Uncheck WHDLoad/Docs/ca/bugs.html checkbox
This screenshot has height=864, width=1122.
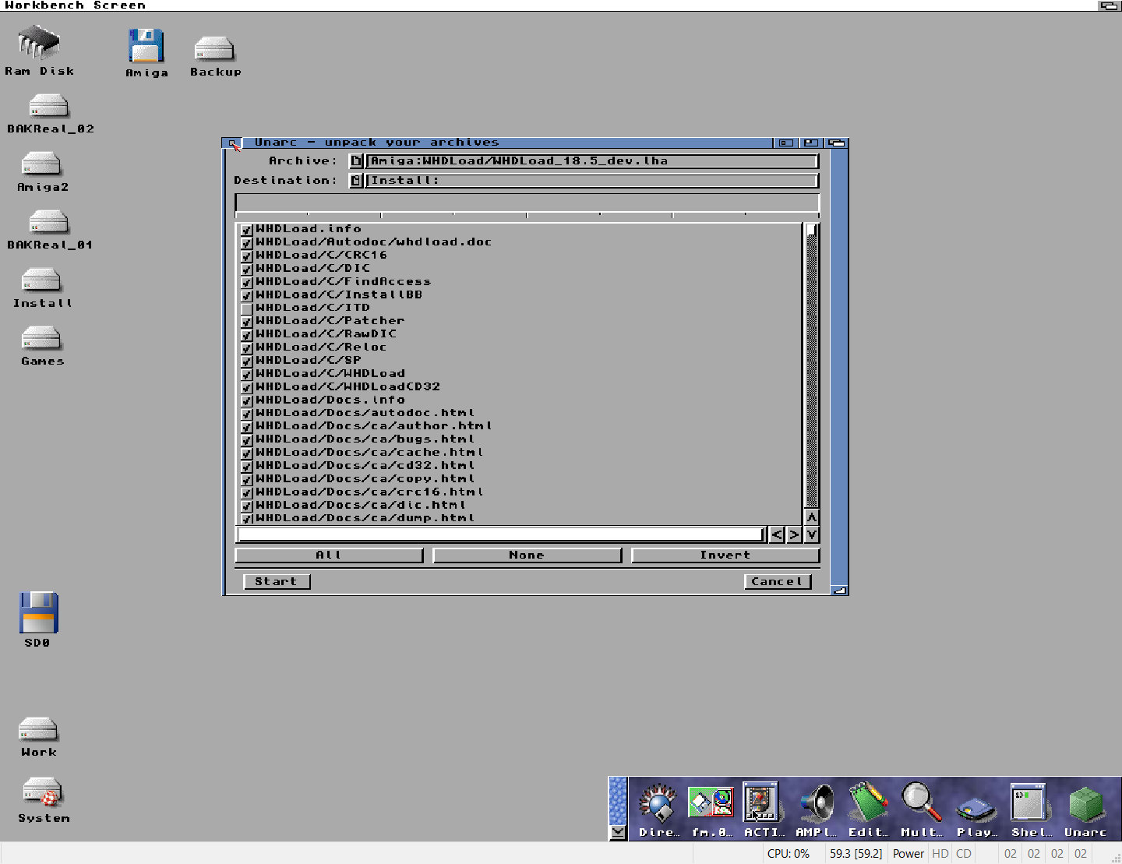pyautogui.click(x=246, y=440)
